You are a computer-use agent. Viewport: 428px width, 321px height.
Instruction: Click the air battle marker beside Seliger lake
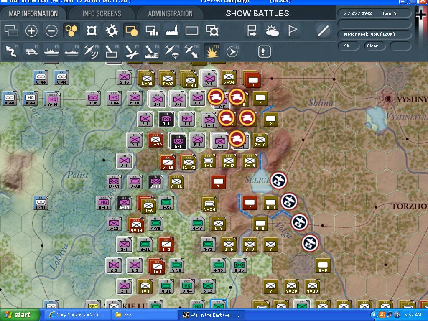(279, 181)
